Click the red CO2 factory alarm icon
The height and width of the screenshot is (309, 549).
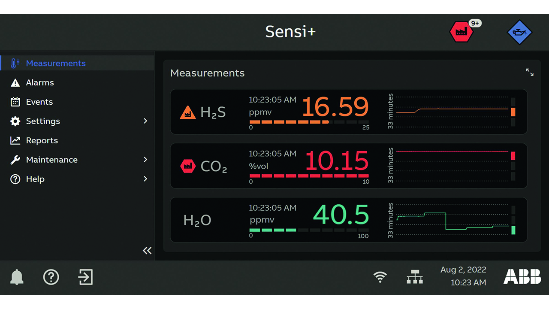pyautogui.click(x=188, y=166)
